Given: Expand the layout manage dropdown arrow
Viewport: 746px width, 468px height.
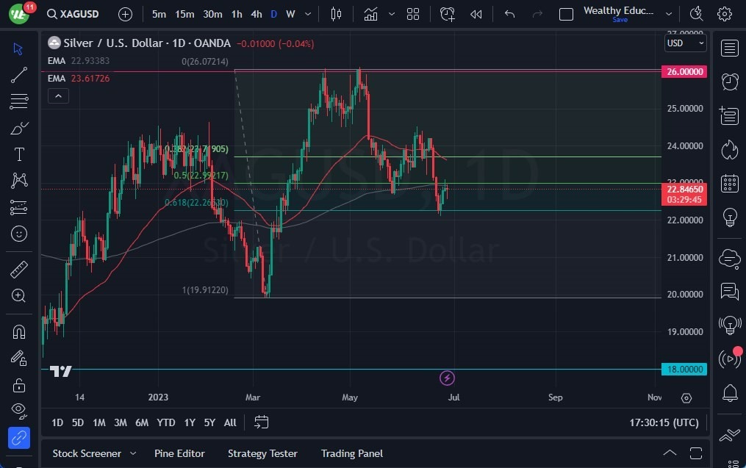Looking at the screenshot, I should click(x=669, y=14).
